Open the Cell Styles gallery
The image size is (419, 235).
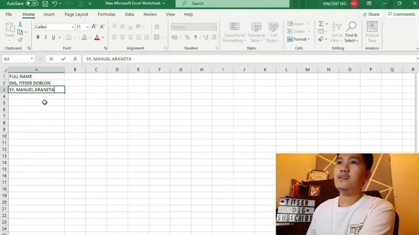(x=273, y=32)
